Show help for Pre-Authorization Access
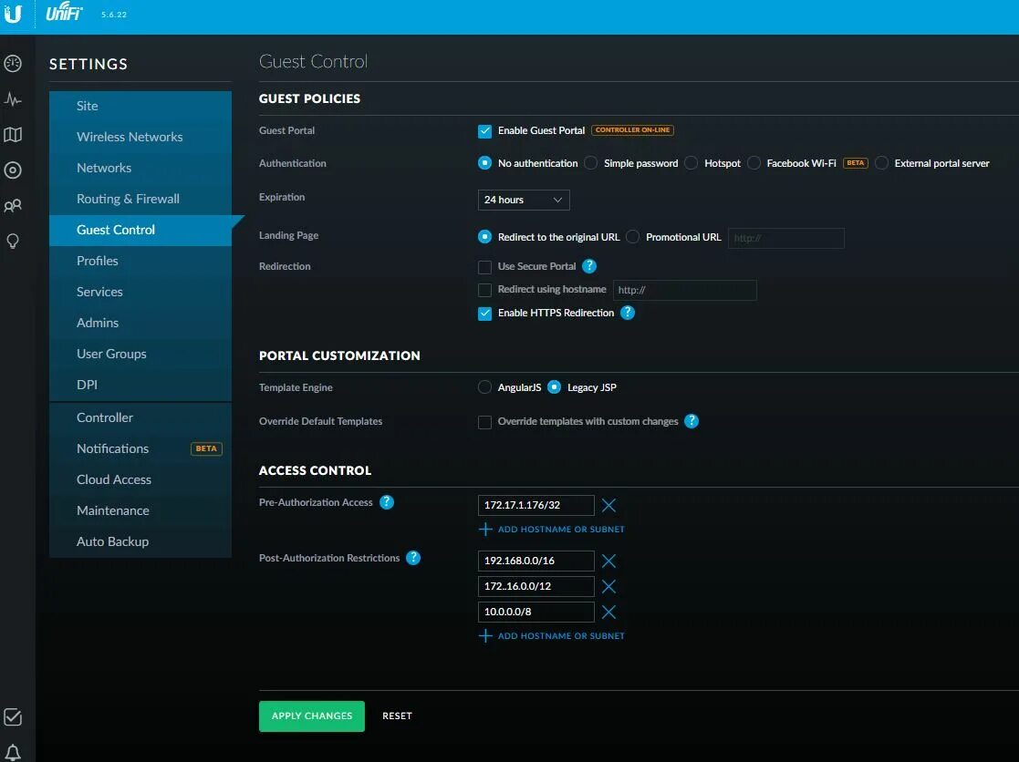Screen dimensions: 1019x762 (387, 502)
